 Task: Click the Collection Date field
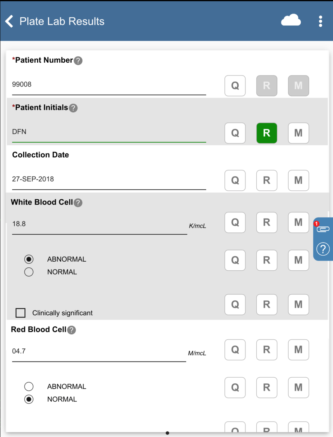109,179
